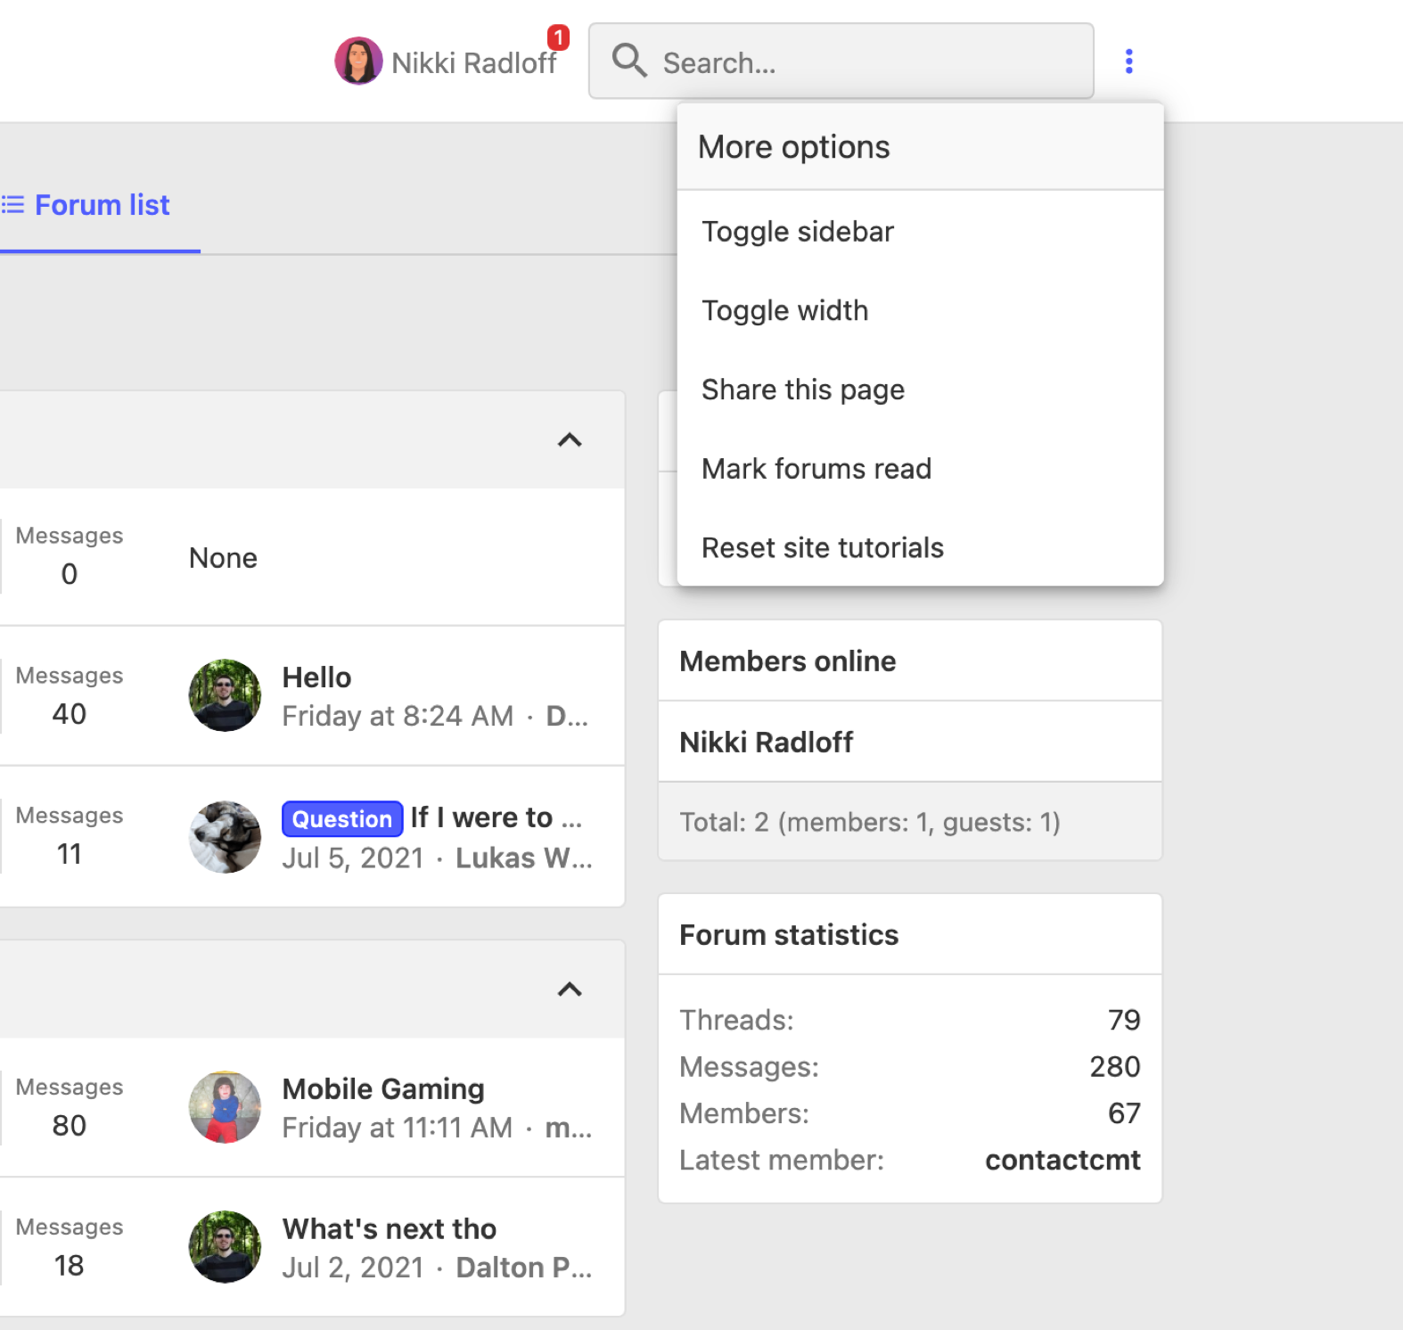Toggle sidebar from More options menu
The image size is (1403, 1330).
click(x=797, y=232)
